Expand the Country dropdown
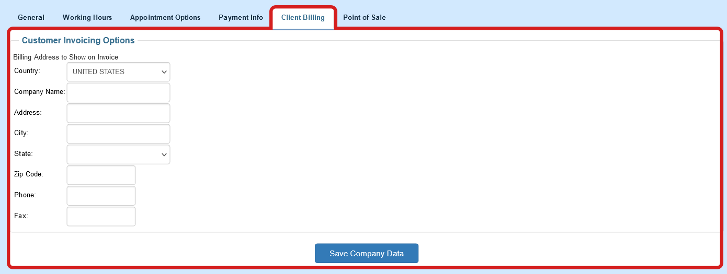The image size is (727, 274). 119,72
